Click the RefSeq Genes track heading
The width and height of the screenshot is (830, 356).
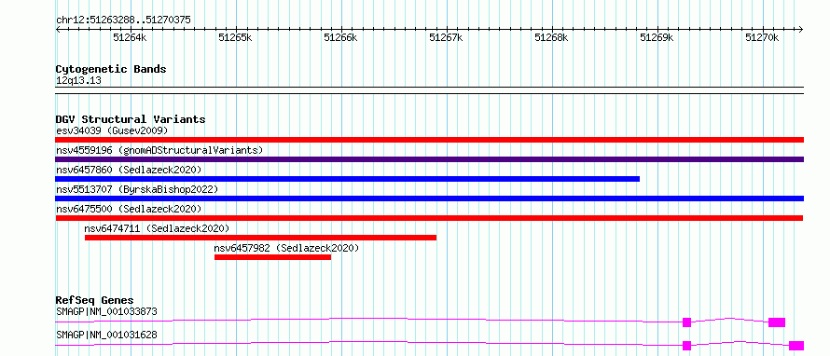(x=94, y=300)
